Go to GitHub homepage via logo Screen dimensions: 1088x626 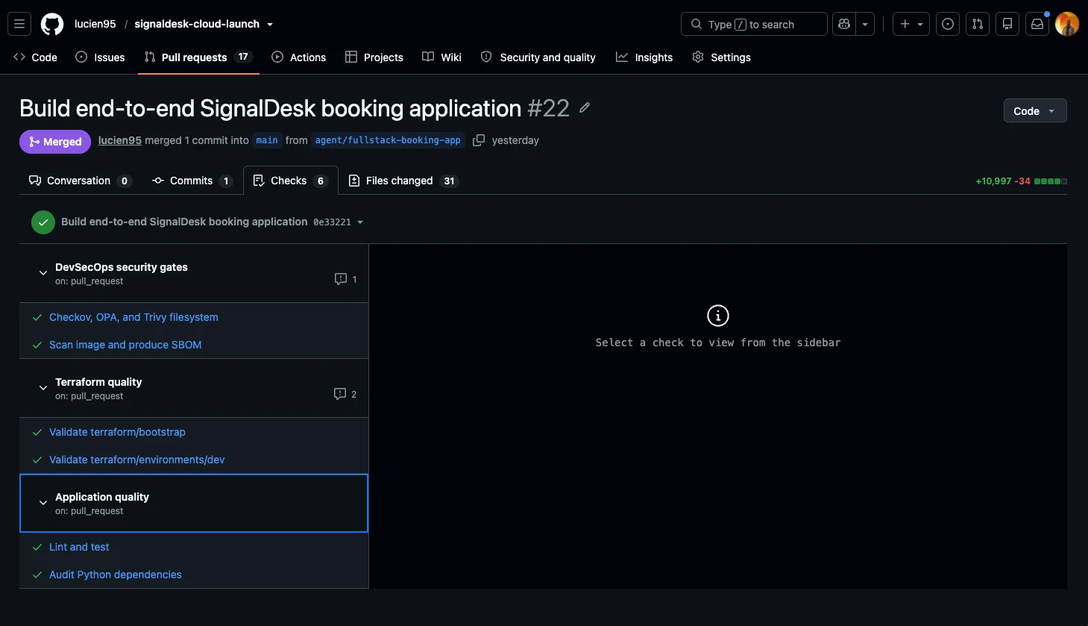pyautogui.click(x=52, y=24)
